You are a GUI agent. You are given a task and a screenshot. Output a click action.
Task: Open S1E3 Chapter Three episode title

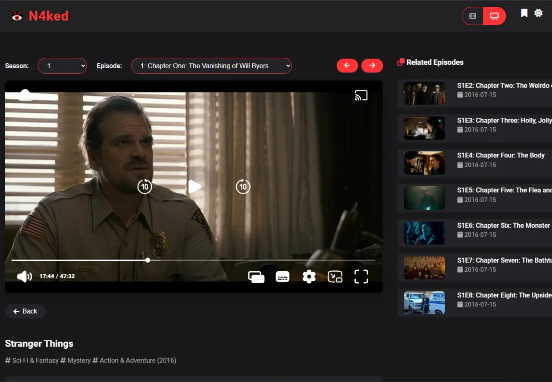coord(504,120)
